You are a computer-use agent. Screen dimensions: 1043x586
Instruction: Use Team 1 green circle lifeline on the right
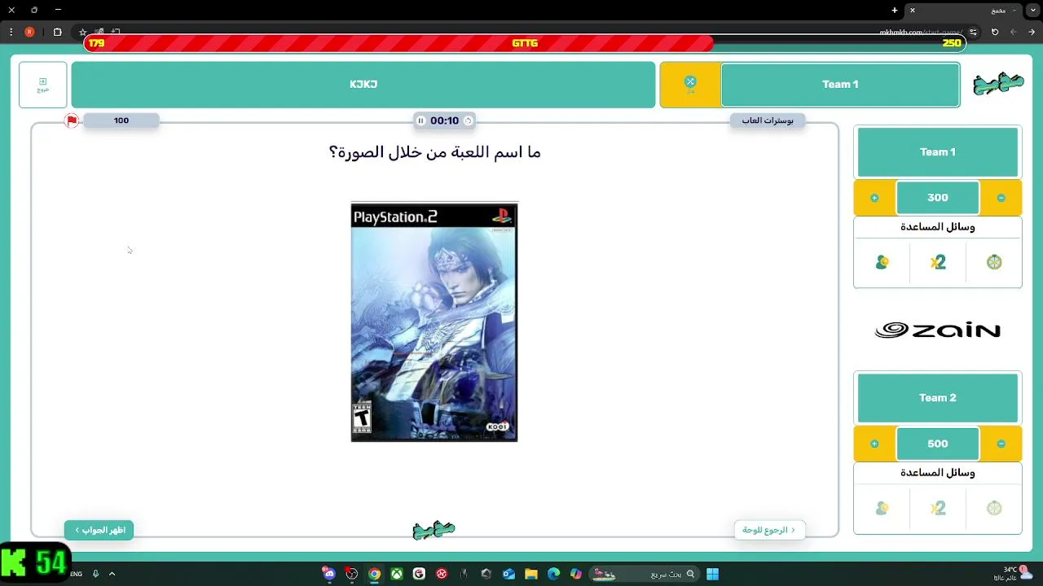[x=994, y=262]
